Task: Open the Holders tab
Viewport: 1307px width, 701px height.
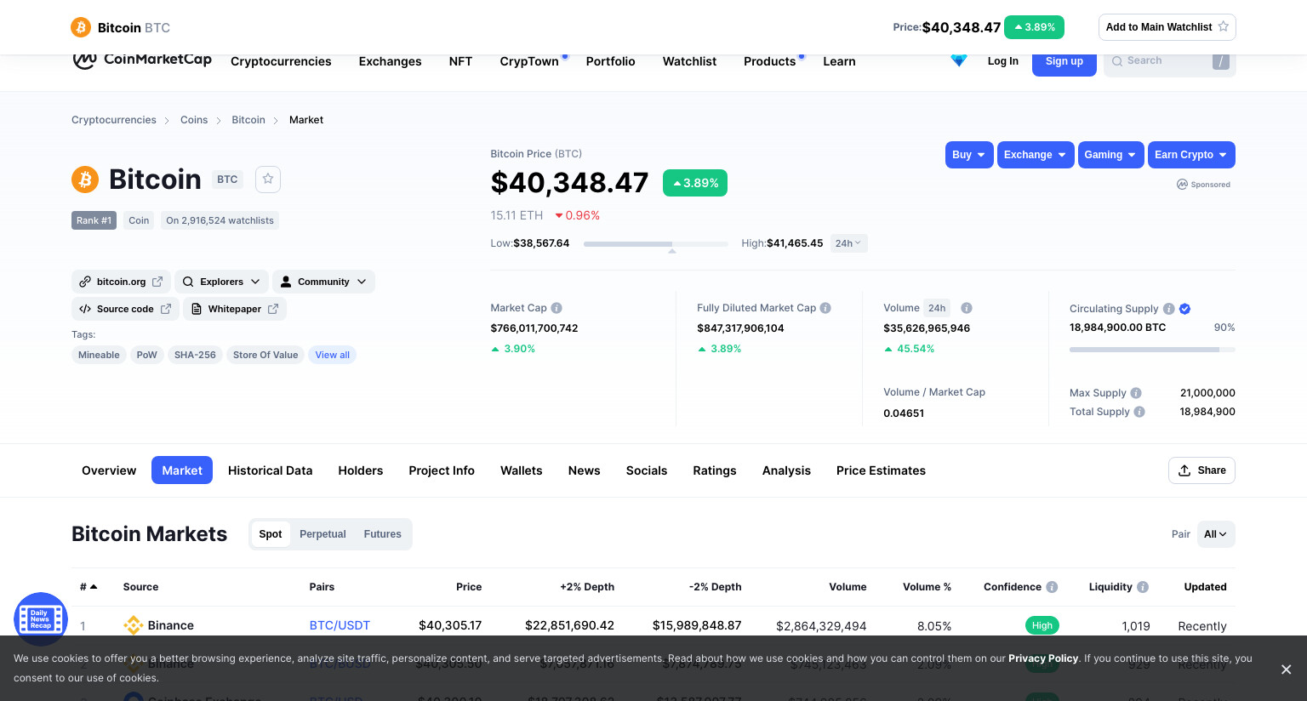Action: coord(361,470)
